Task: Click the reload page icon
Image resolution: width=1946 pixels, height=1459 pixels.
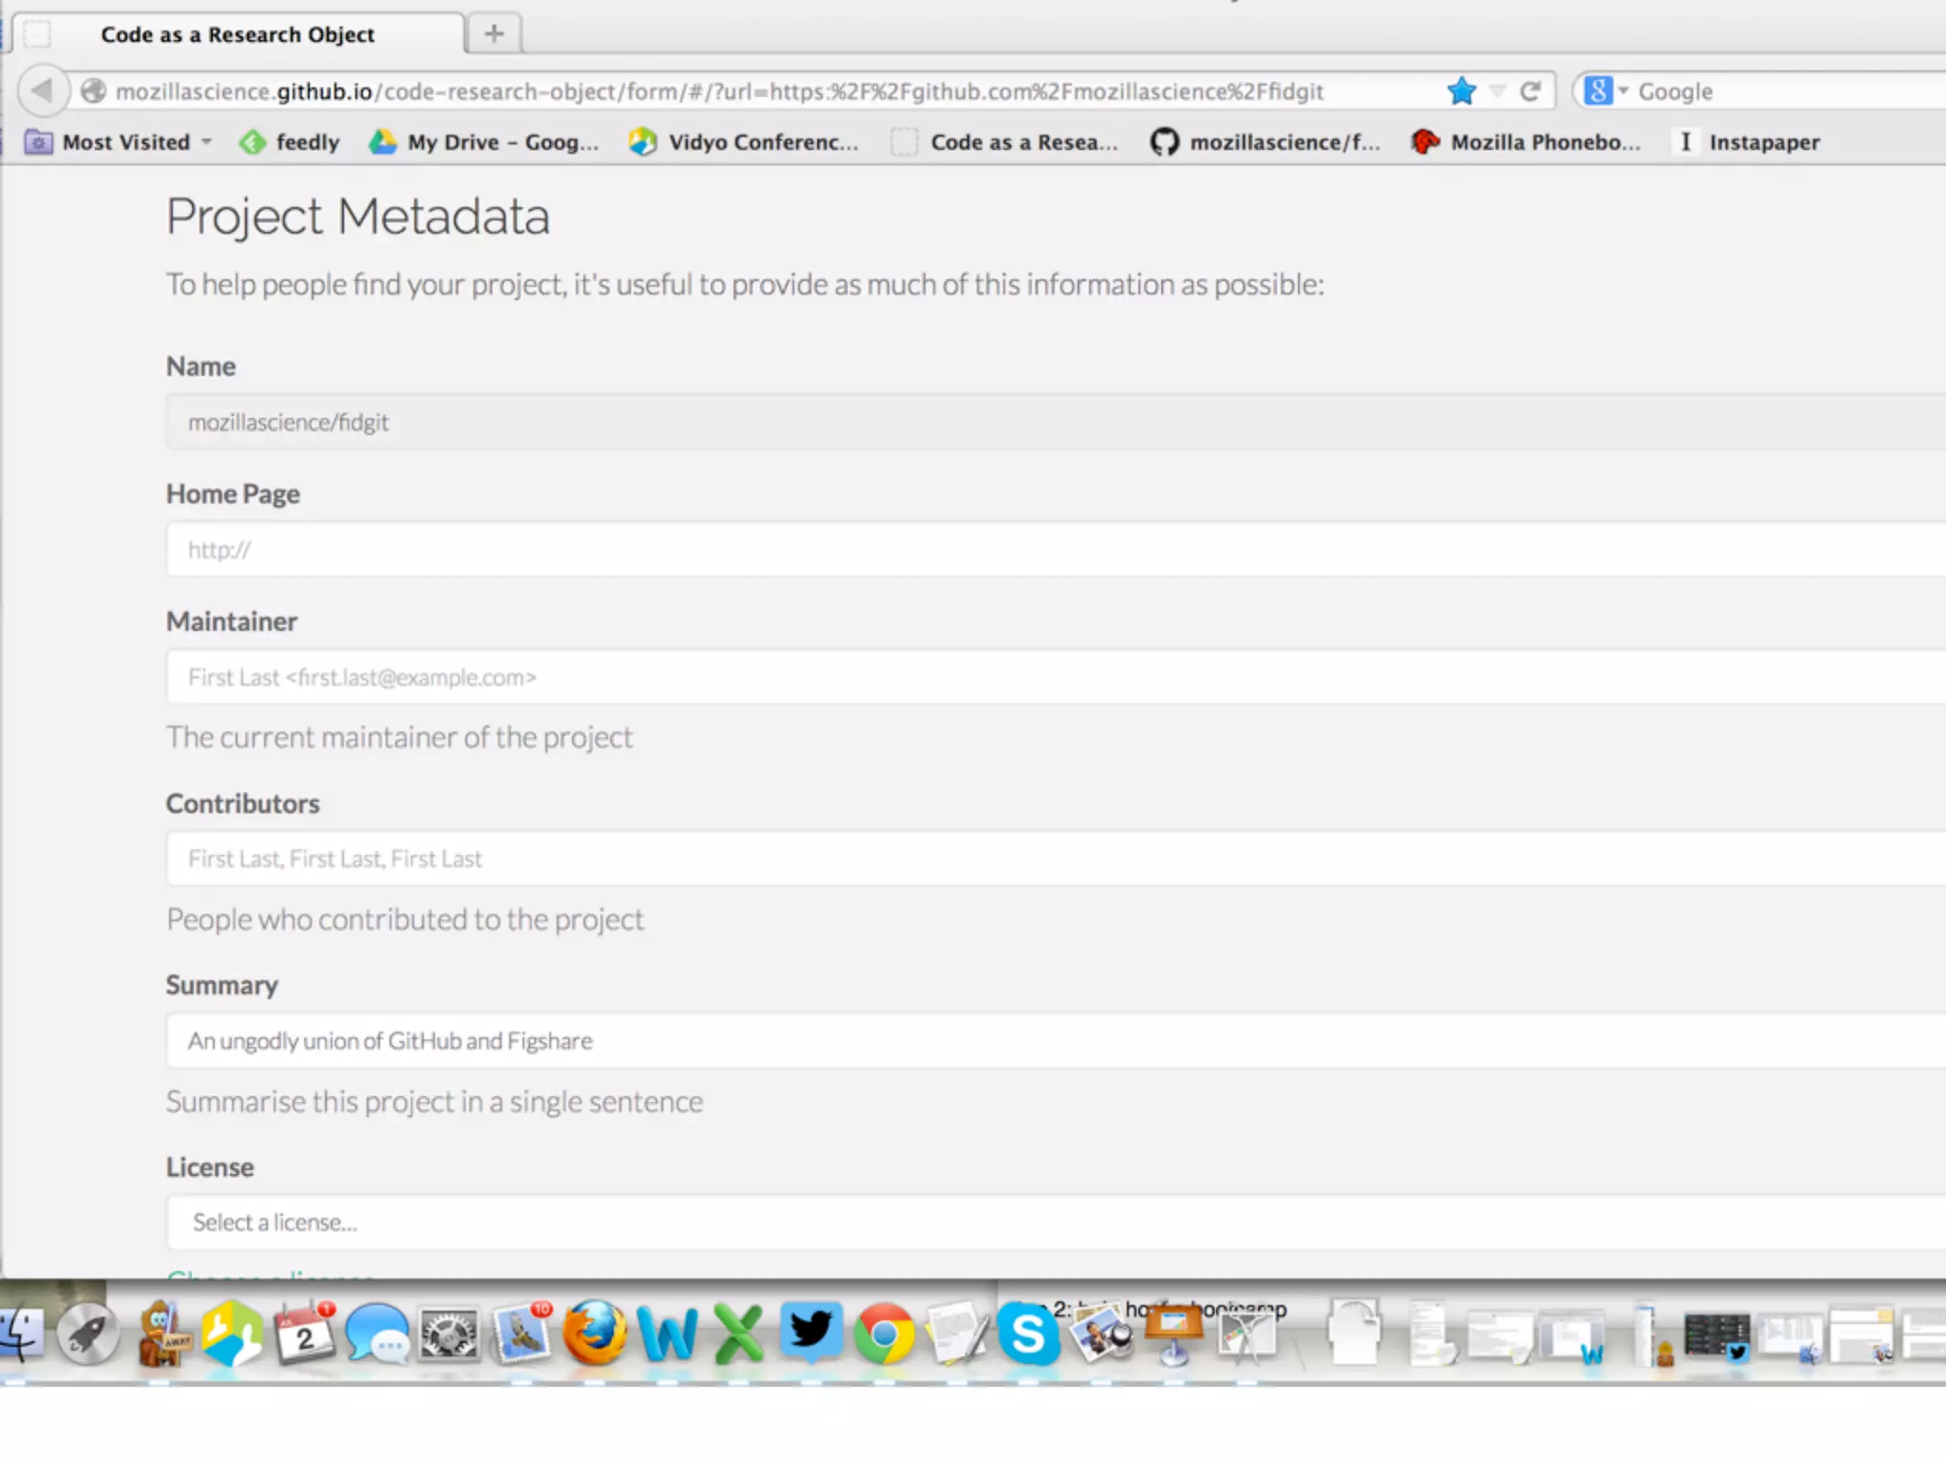Action: click(x=1530, y=91)
